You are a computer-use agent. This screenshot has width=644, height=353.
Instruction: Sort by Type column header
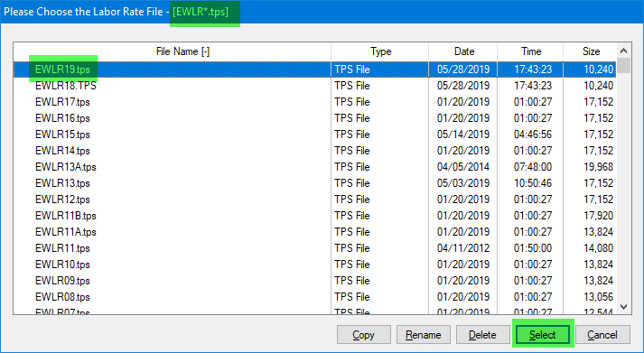click(380, 51)
